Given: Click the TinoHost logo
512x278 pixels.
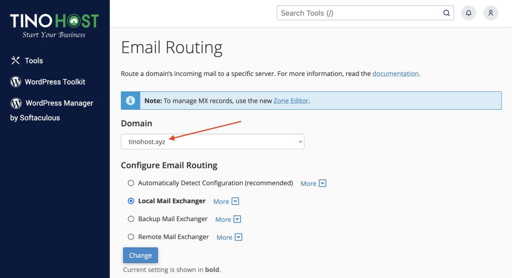Looking at the screenshot, I should pyautogui.click(x=54, y=25).
